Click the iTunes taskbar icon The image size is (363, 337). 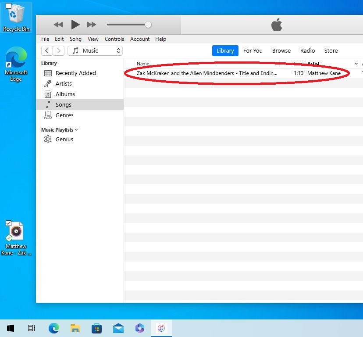tap(161, 328)
